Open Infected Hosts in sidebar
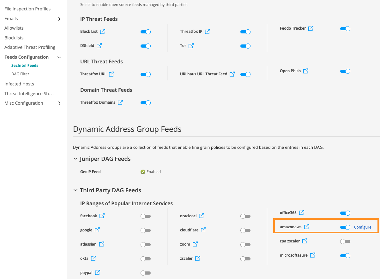 click(x=19, y=84)
